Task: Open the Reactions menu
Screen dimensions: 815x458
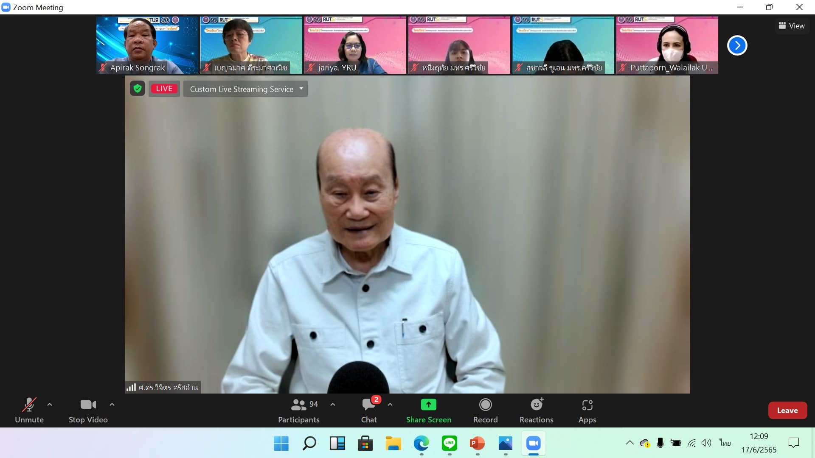Action: pyautogui.click(x=537, y=410)
